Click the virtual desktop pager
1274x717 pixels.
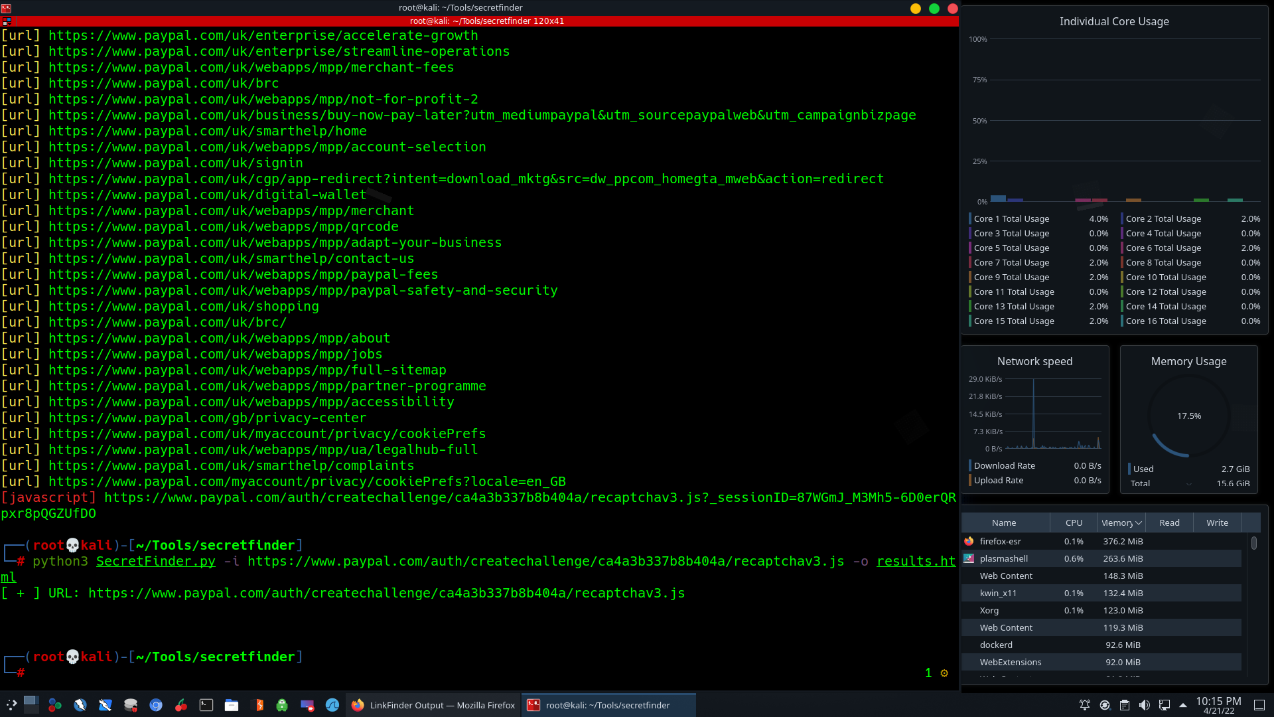(x=31, y=704)
